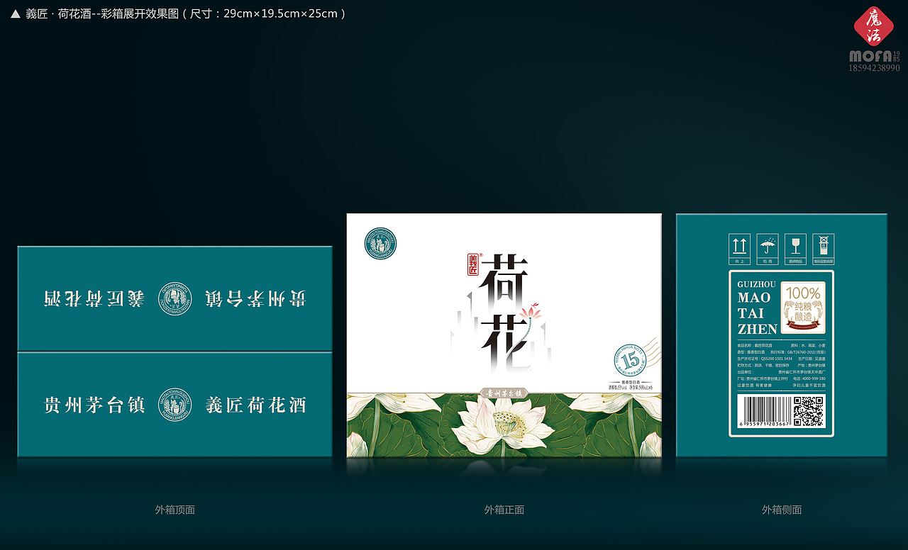
Task: Click the round teal emblem on front panel
Action: point(380,244)
